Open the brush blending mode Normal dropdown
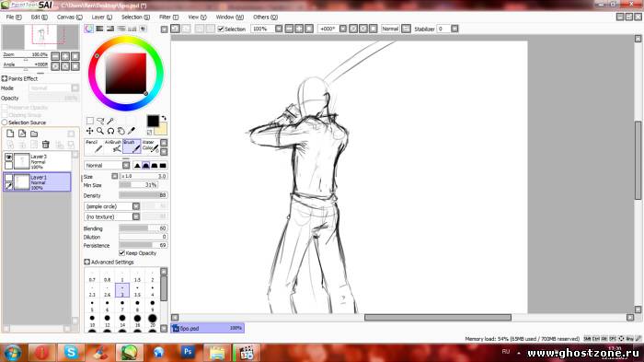 (x=126, y=166)
